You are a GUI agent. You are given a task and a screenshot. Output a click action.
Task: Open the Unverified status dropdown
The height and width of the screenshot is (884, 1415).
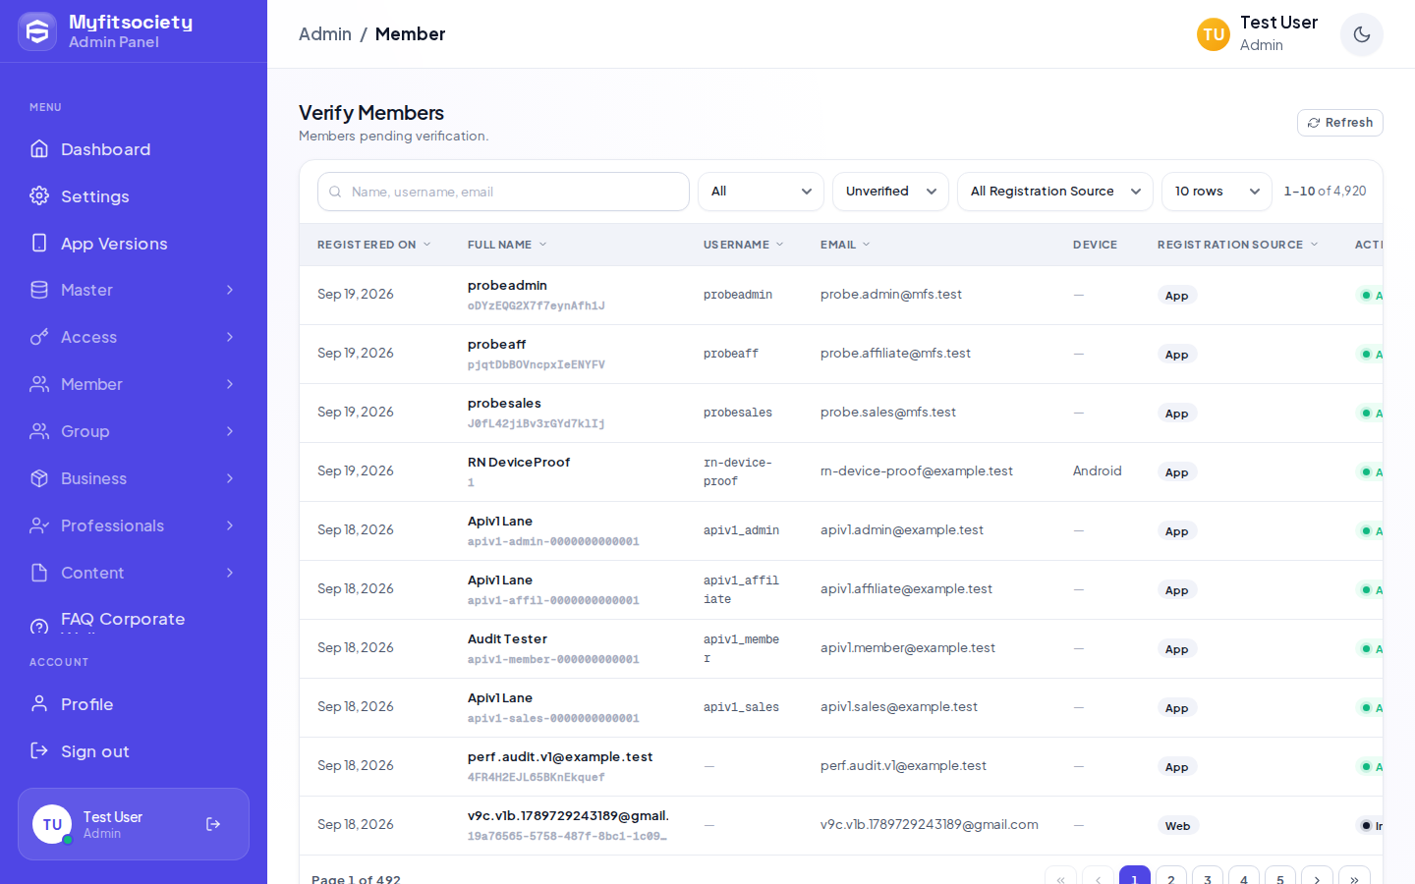click(890, 192)
